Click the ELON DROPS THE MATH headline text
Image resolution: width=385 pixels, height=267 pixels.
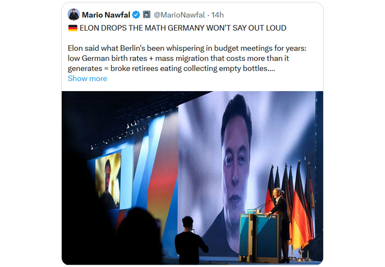pyautogui.click(x=183, y=28)
